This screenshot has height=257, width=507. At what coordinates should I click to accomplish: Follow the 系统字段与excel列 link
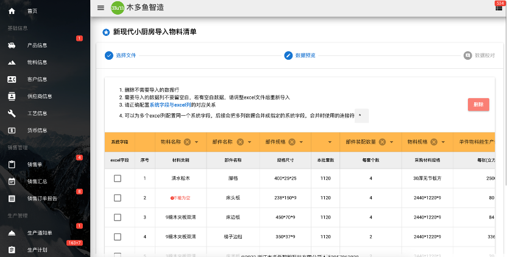pos(170,105)
